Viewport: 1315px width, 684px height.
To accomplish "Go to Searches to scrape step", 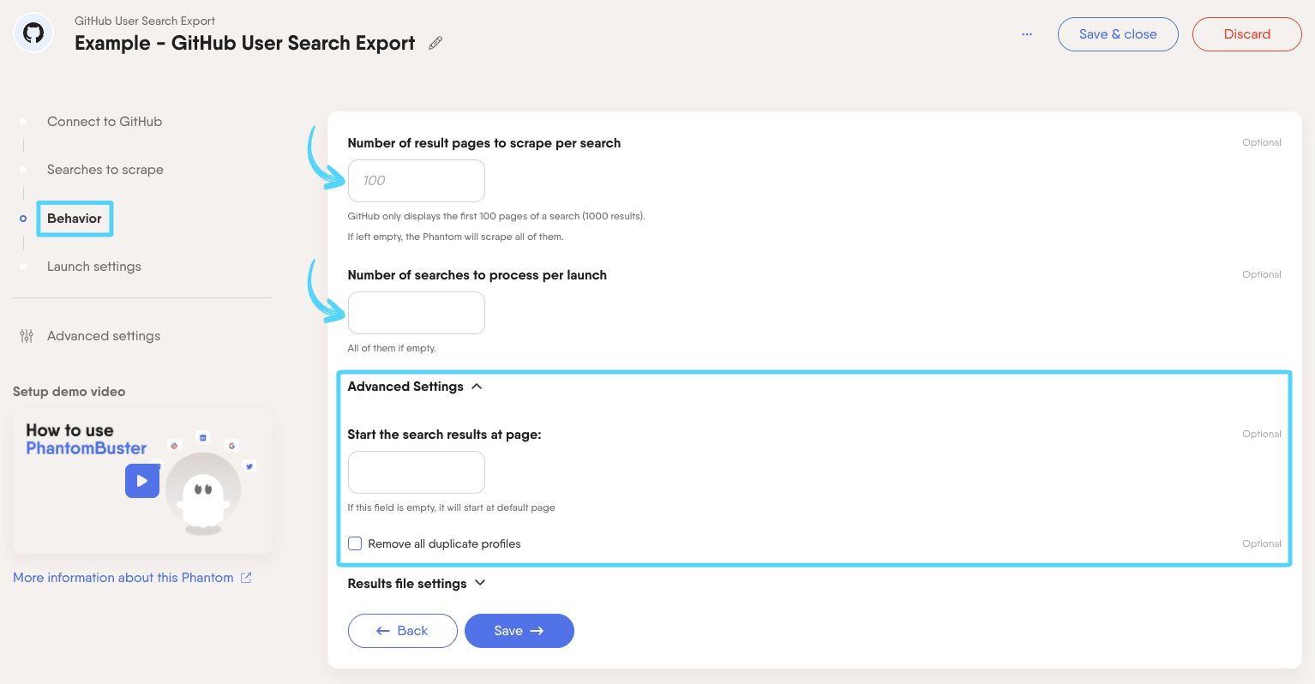I will point(105,170).
